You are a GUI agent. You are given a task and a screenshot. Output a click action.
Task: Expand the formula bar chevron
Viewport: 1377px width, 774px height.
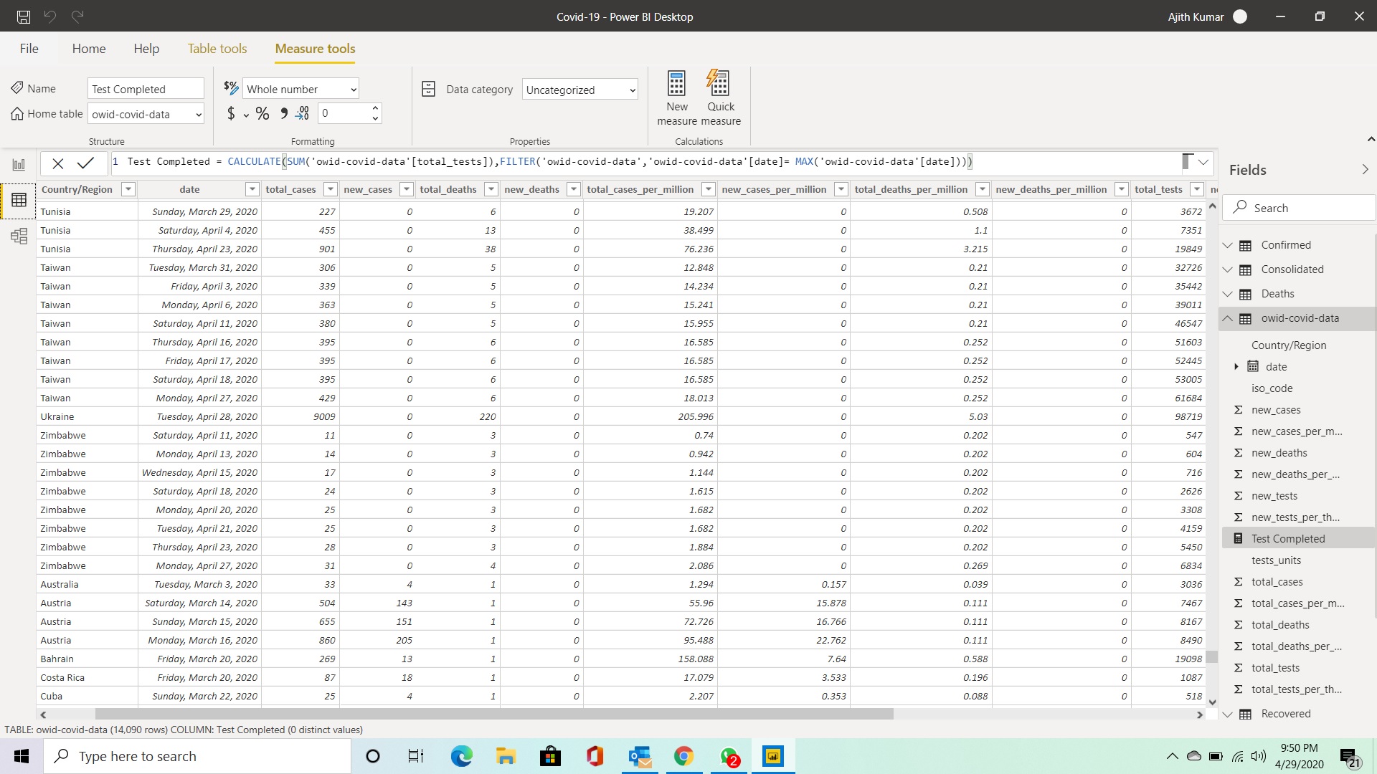coord(1203,163)
